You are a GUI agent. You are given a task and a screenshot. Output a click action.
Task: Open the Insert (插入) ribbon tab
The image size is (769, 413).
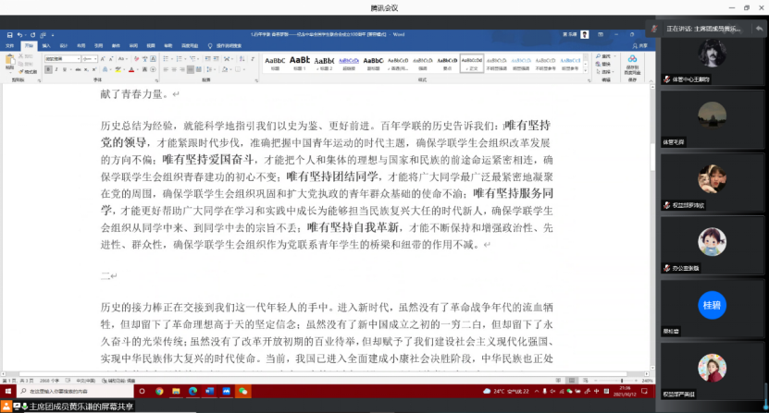point(46,44)
